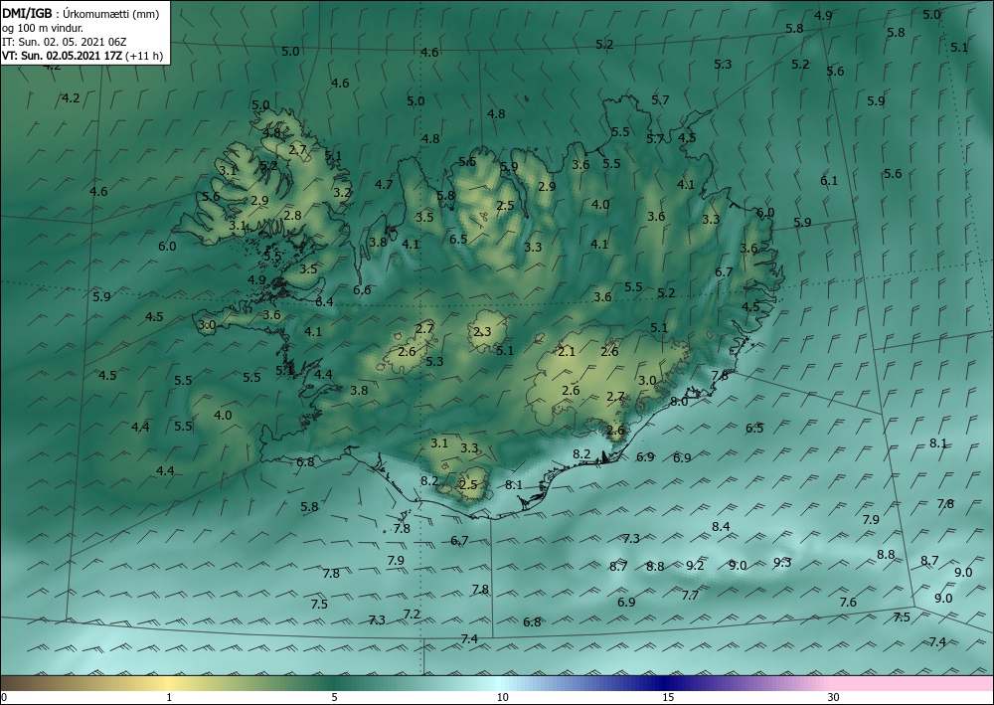Click the map value 3.2 in the Westfjords
Viewport: 994px width, 705px height.
point(342,192)
